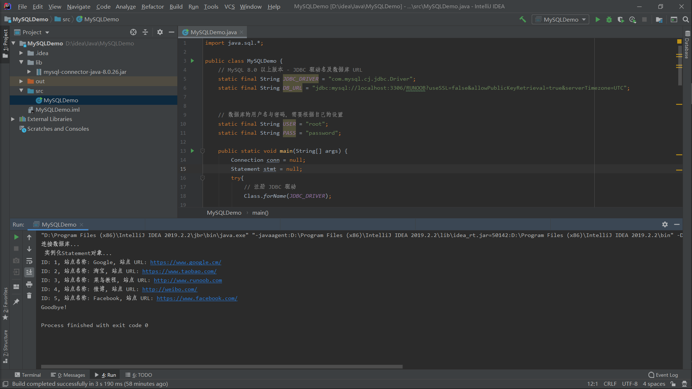This screenshot has width=692, height=389.
Task: Toggle soft-wrap in the console
Action: (x=29, y=261)
